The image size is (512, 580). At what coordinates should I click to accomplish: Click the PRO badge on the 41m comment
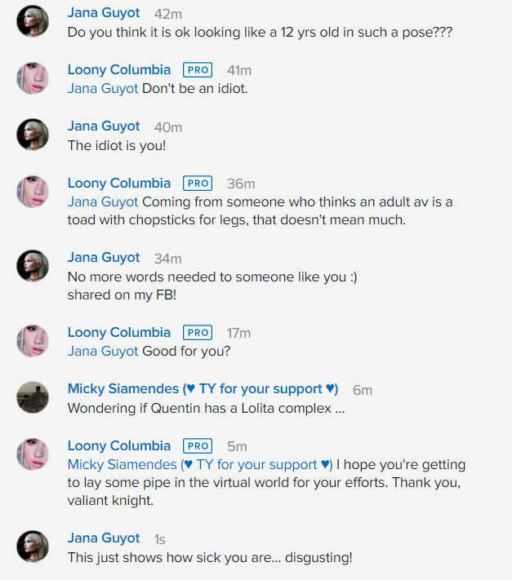pos(198,70)
